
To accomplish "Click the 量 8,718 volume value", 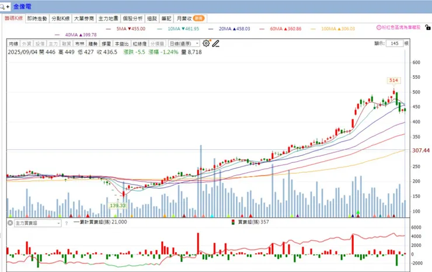I will click(191, 52).
